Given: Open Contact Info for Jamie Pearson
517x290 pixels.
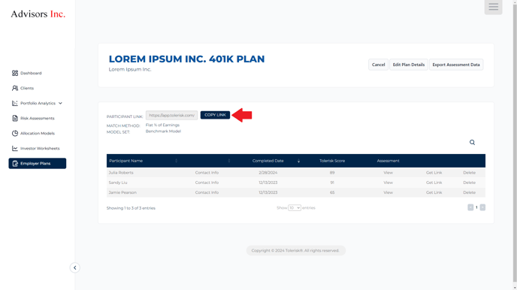Looking at the screenshot, I should click(x=207, y=192).
